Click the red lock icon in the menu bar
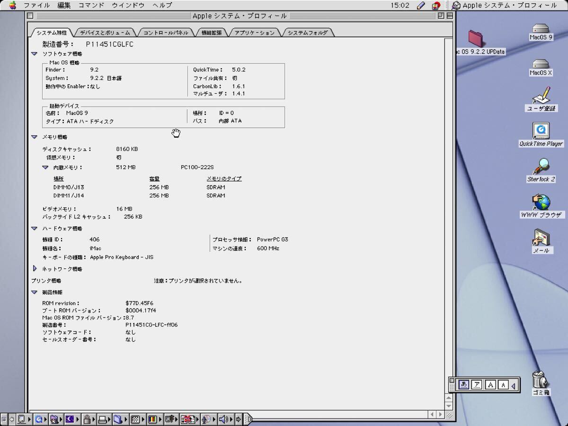The height and width of the screenshot is (426, 568). [436, 5]
